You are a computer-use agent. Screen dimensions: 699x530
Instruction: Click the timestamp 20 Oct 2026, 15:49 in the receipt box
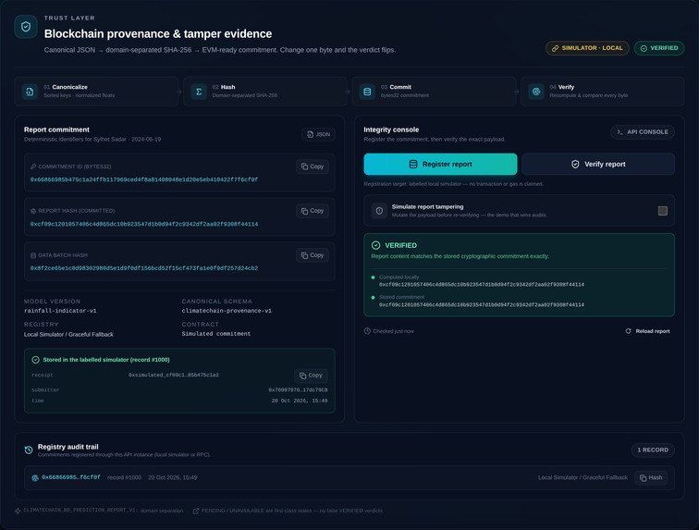(300, 401)
